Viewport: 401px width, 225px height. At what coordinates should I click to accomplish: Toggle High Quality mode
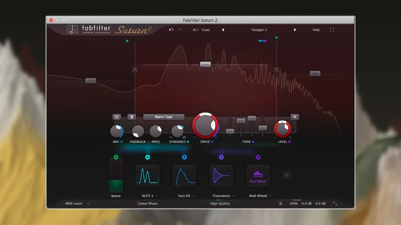click(x=220, y=203)
